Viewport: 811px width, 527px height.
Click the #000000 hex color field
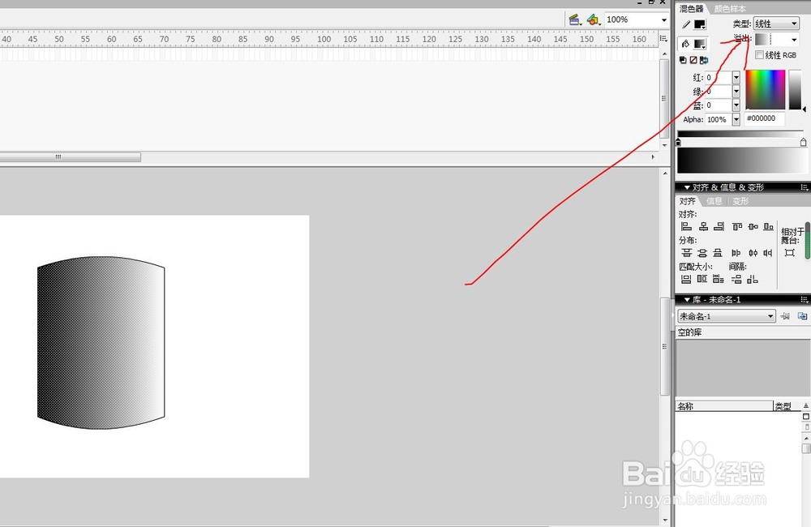pyautogui.click(x=765, y=118)
